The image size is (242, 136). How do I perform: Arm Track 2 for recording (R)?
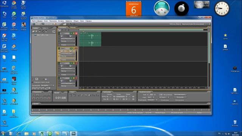pyautogui.click(x=76, y=48)
